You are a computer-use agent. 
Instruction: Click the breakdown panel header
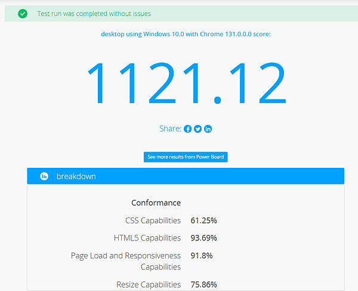point(186,176)
